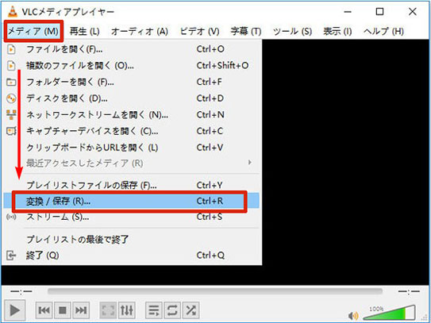Screen dimensions: 431x323
Task: Toggle プレイリストの最後で終了 option
Action: click(x=132, y=239)
